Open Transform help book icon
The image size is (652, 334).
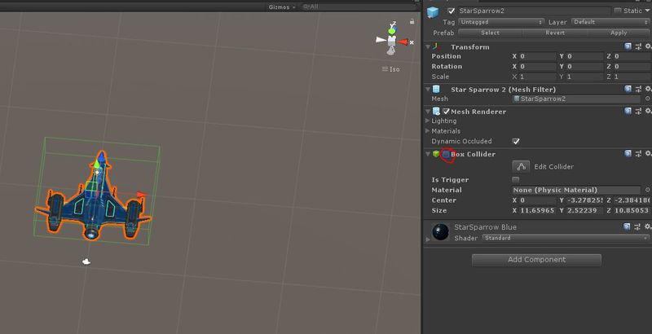pyautogui.click(x=628, y=46)
